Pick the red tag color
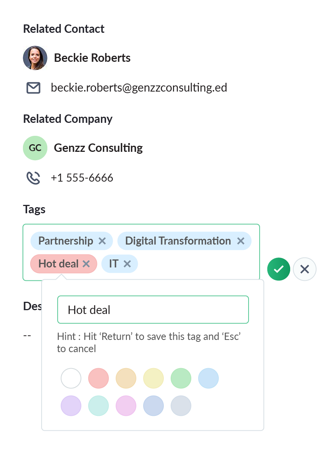336x454 pixels. pos(99,378)
